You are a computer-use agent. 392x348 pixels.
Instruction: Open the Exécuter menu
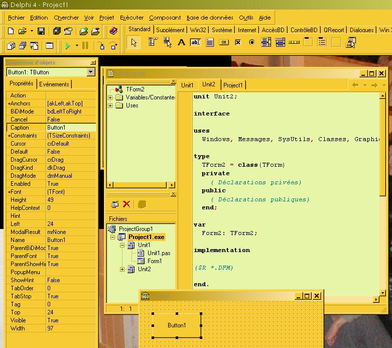(x=132, y=18)
